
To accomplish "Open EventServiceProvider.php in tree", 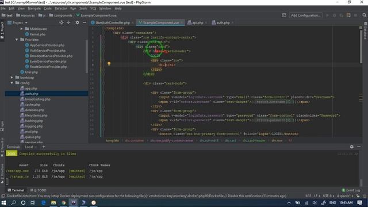I will [48, 62].
